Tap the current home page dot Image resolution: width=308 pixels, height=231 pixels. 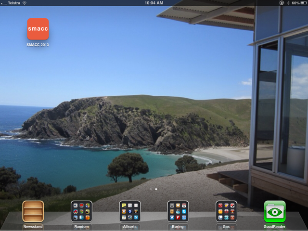point(156,189)
